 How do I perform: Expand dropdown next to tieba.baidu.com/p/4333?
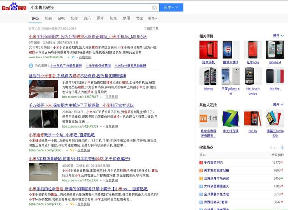point(67,204)
